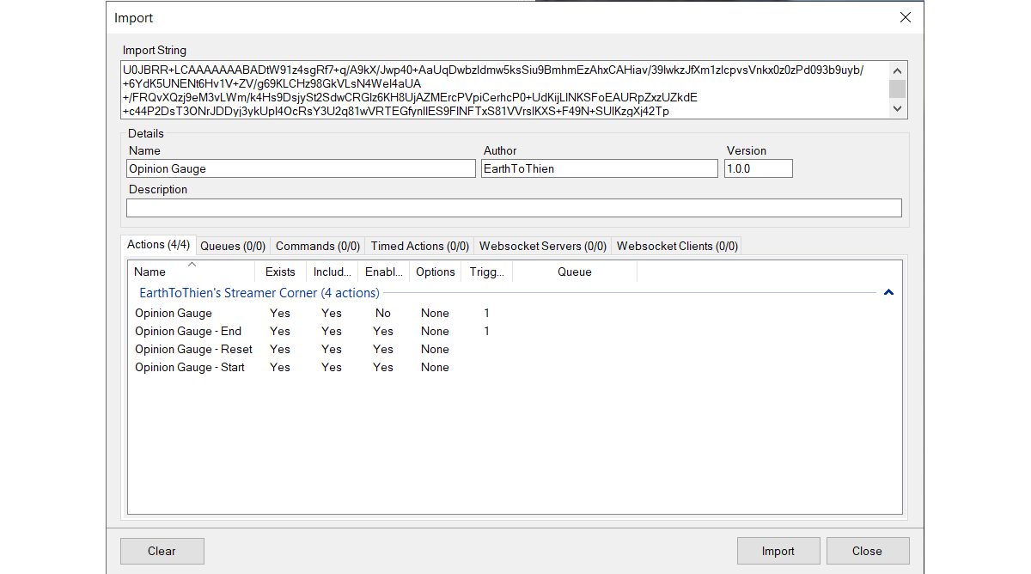The width and height of the screenshot is (1031, 574).
Task: Click into the Name input field
Action: point(300,169)
